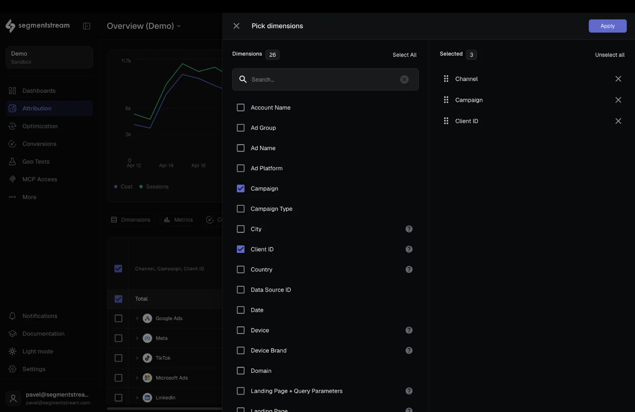
Task: Open the Device help question mark
Action: click(x=409, y=330)
